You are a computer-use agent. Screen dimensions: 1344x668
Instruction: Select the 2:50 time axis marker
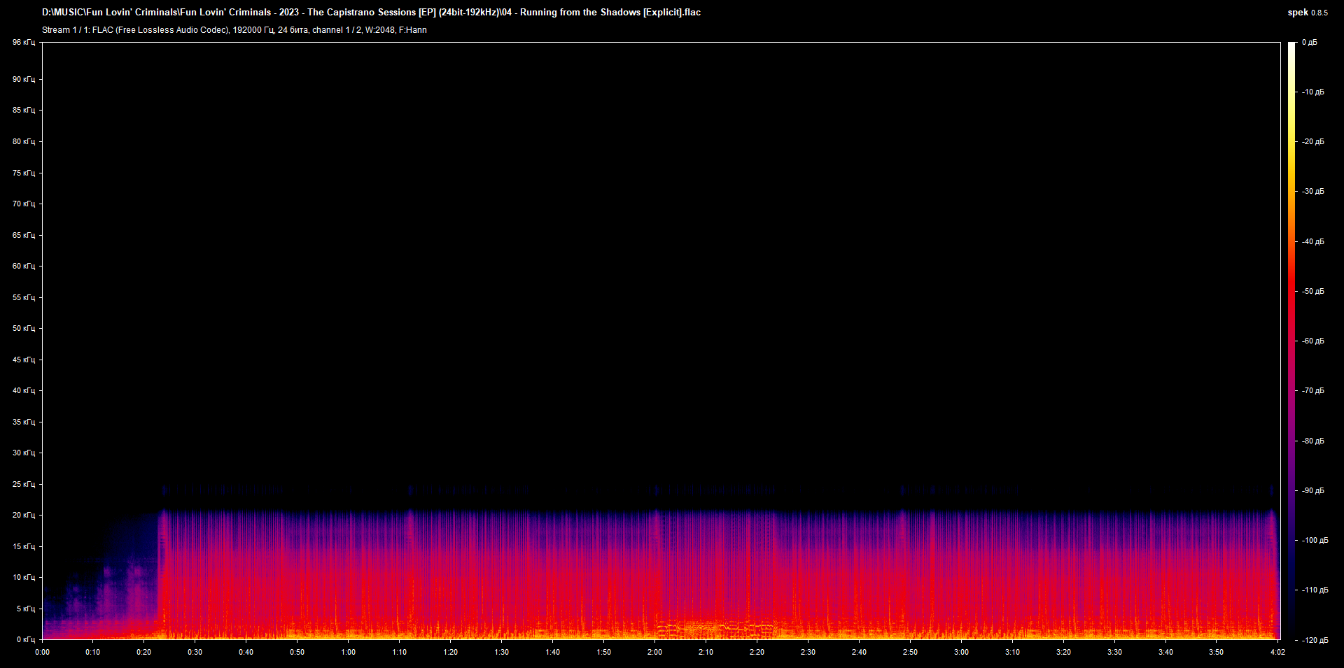pyautogui.click(x=910, y=653)
